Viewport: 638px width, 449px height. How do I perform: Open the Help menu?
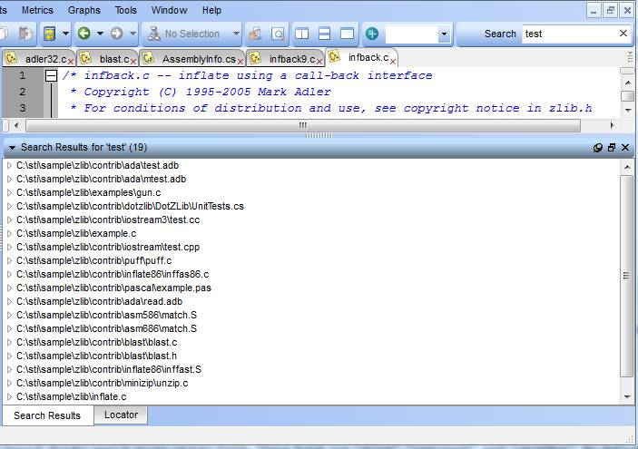(212, 10)
